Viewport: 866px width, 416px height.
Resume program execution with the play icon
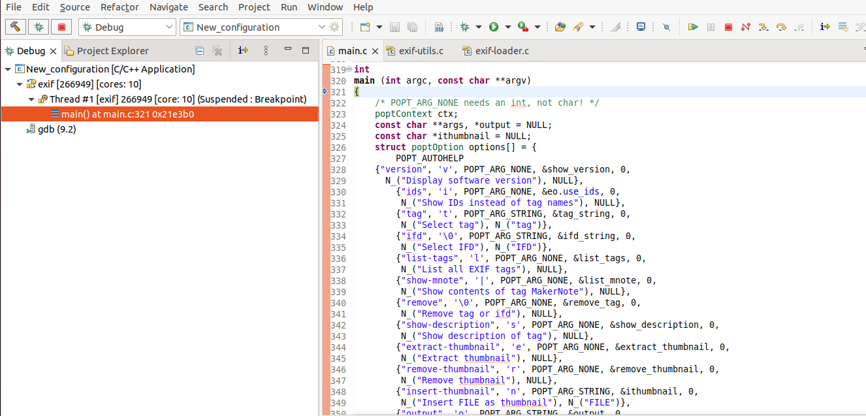tap(693, 27)
